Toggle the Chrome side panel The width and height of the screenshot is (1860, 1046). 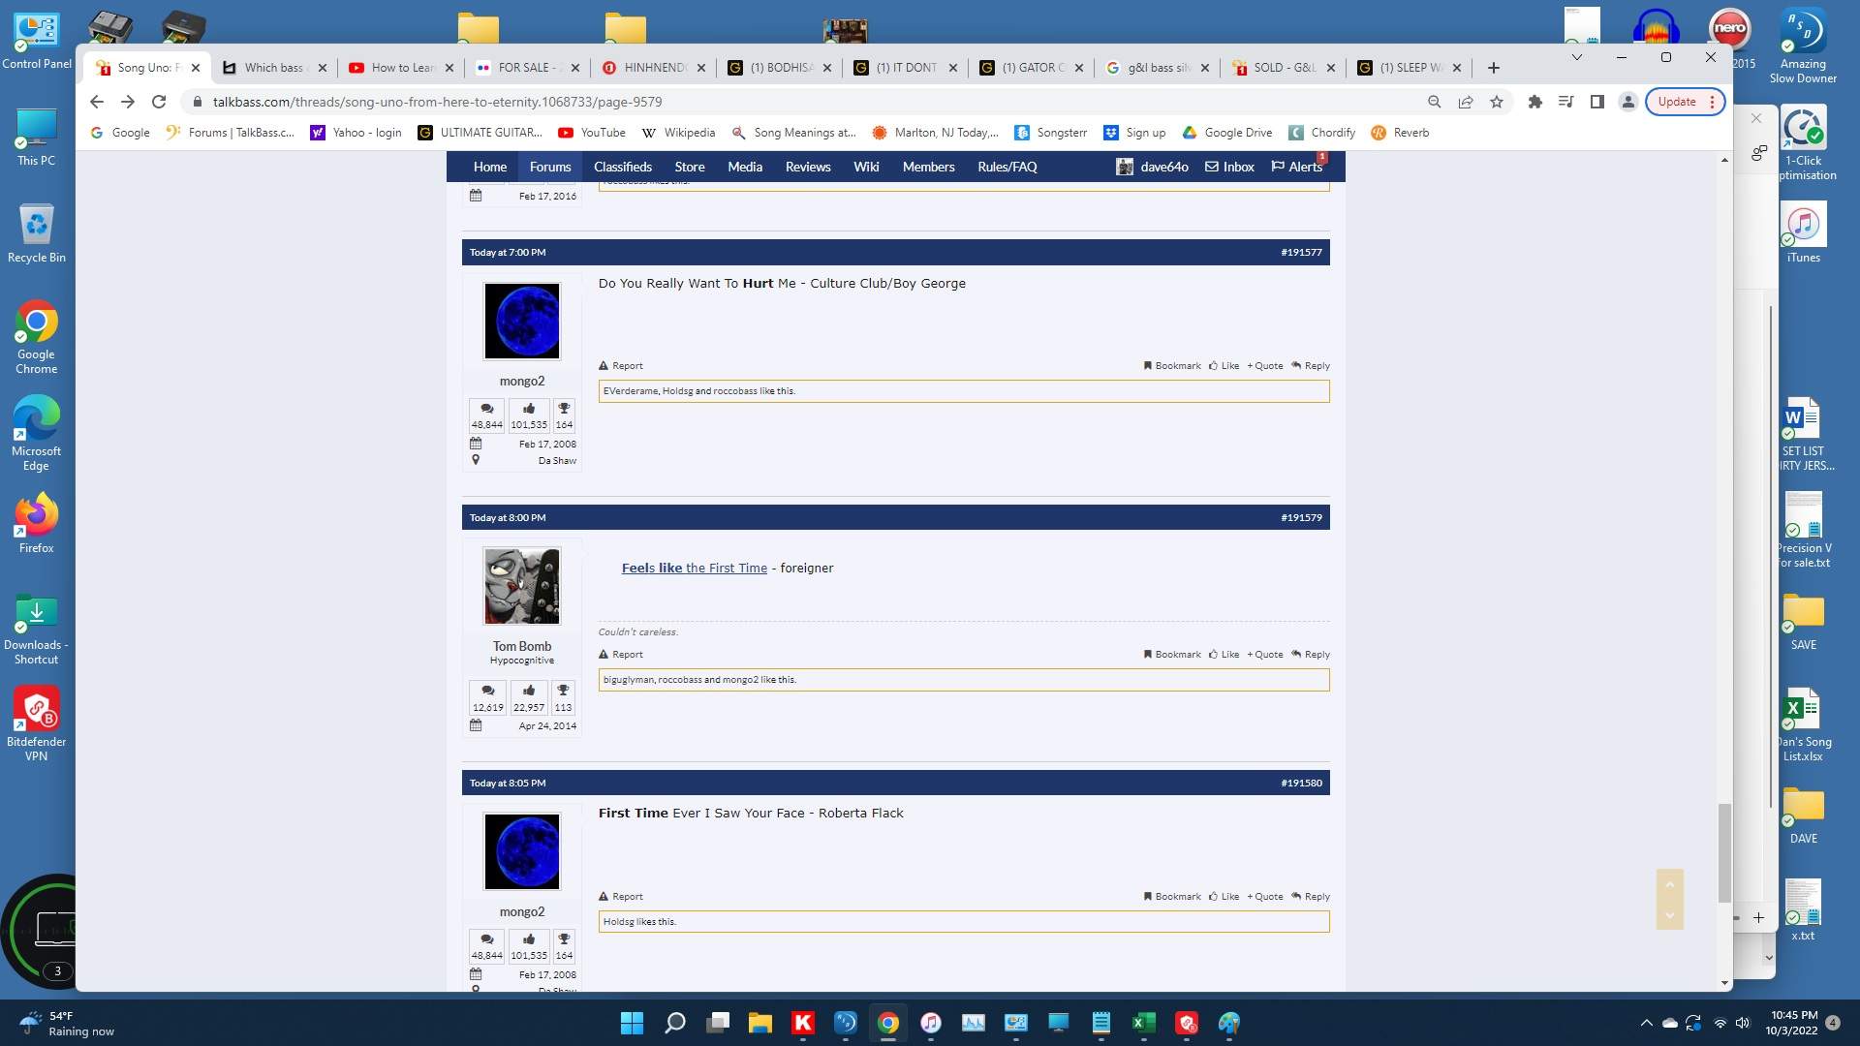tap(1597, 102)
